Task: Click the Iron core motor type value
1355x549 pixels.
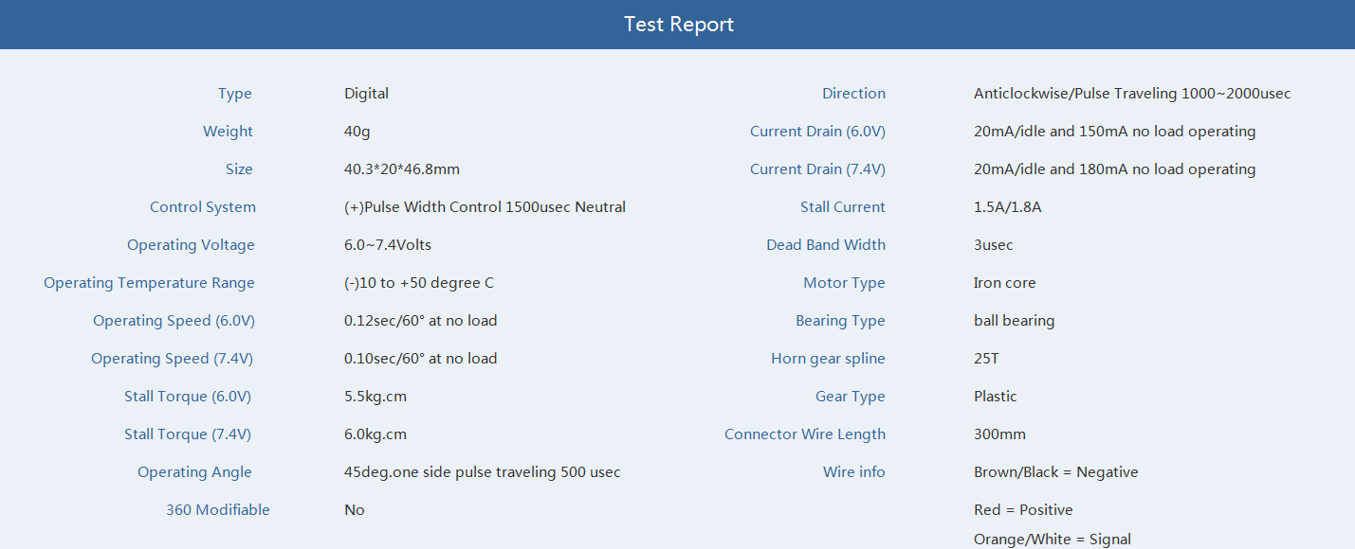Action: pyautogui.click(x=1005, y=283)
